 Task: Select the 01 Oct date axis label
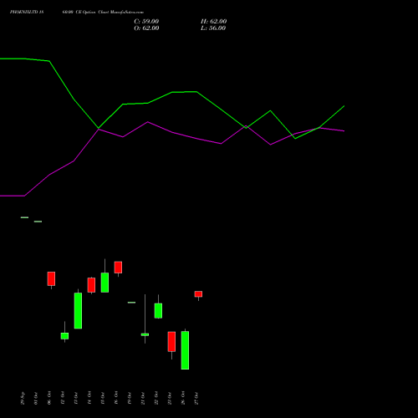36,398
